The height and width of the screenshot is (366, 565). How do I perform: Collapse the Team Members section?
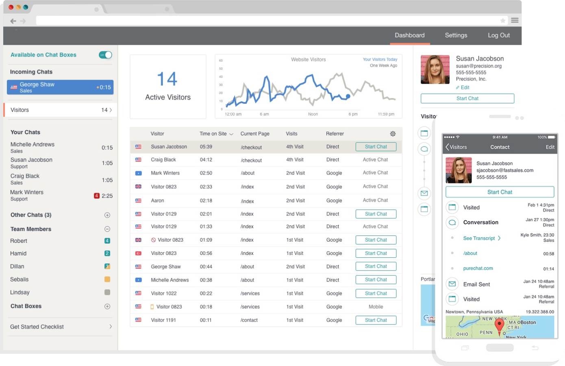tap(107, 229)
